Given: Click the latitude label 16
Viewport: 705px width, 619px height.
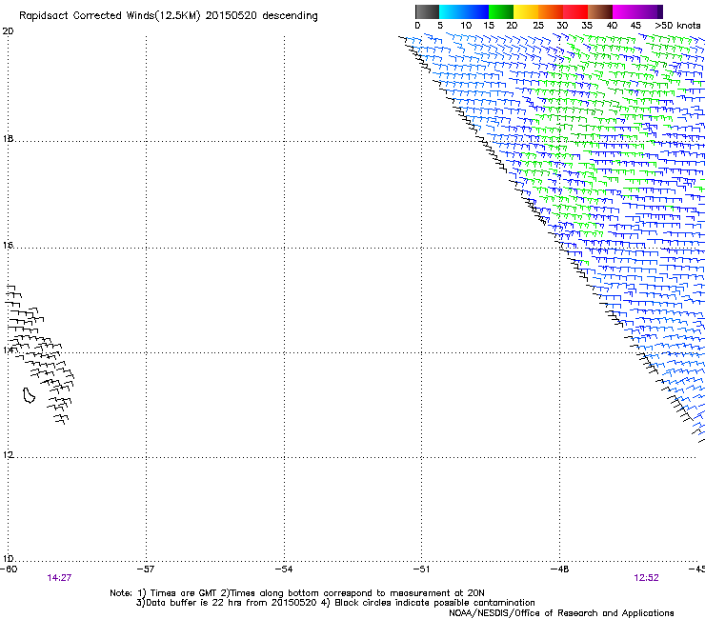Looking at the screenshot, I should click(8, 246).
